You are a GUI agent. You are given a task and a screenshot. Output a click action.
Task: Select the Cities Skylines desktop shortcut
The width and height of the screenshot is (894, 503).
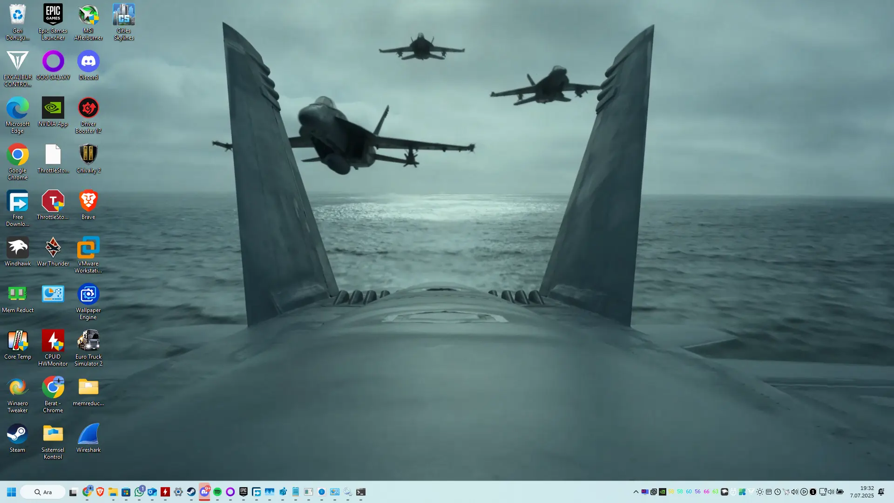(124, 22)
